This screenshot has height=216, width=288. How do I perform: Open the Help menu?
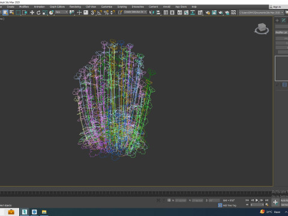tap(194, 7)
